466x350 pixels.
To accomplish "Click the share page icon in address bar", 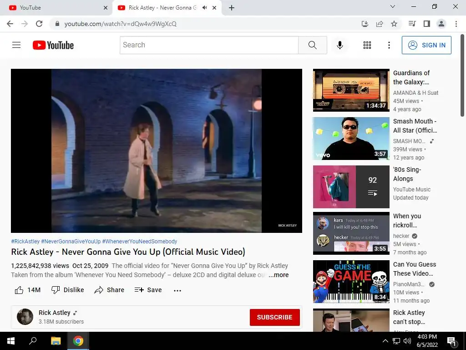I will tap(379, 24).
